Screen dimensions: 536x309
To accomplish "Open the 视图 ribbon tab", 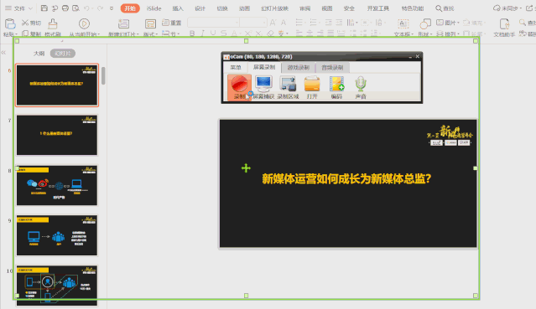I will click(x=327, y=8).
